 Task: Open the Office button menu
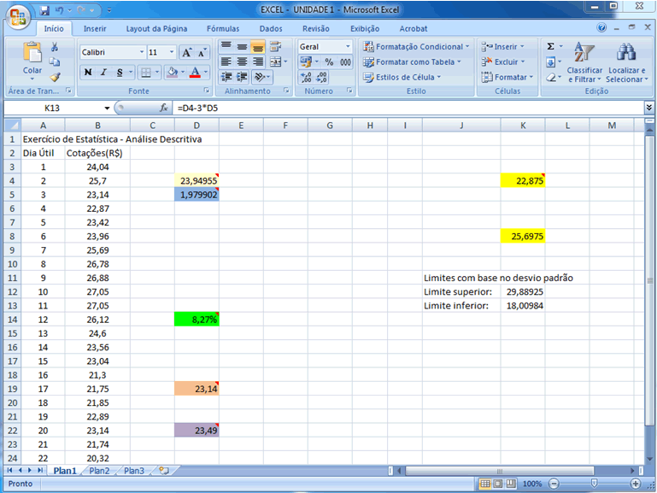pyautogui.click(x=17, y=15)
